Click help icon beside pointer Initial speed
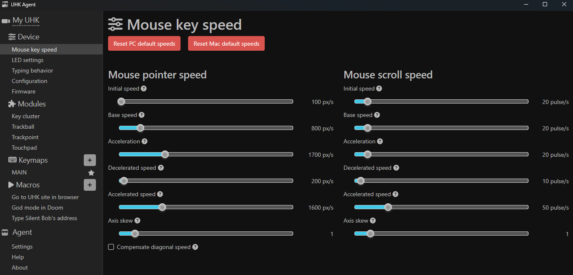The width and height of the screenshot is (573, 275). [144, 88]
